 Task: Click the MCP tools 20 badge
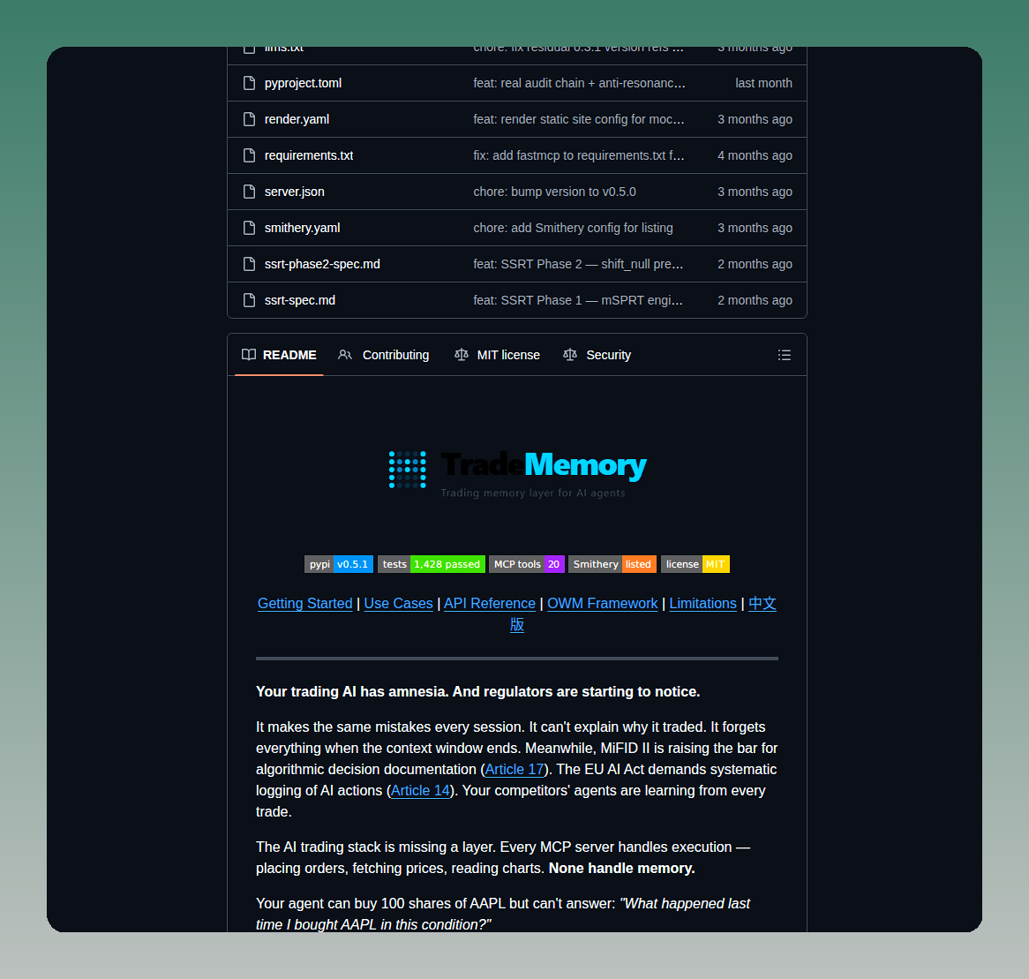526,564
